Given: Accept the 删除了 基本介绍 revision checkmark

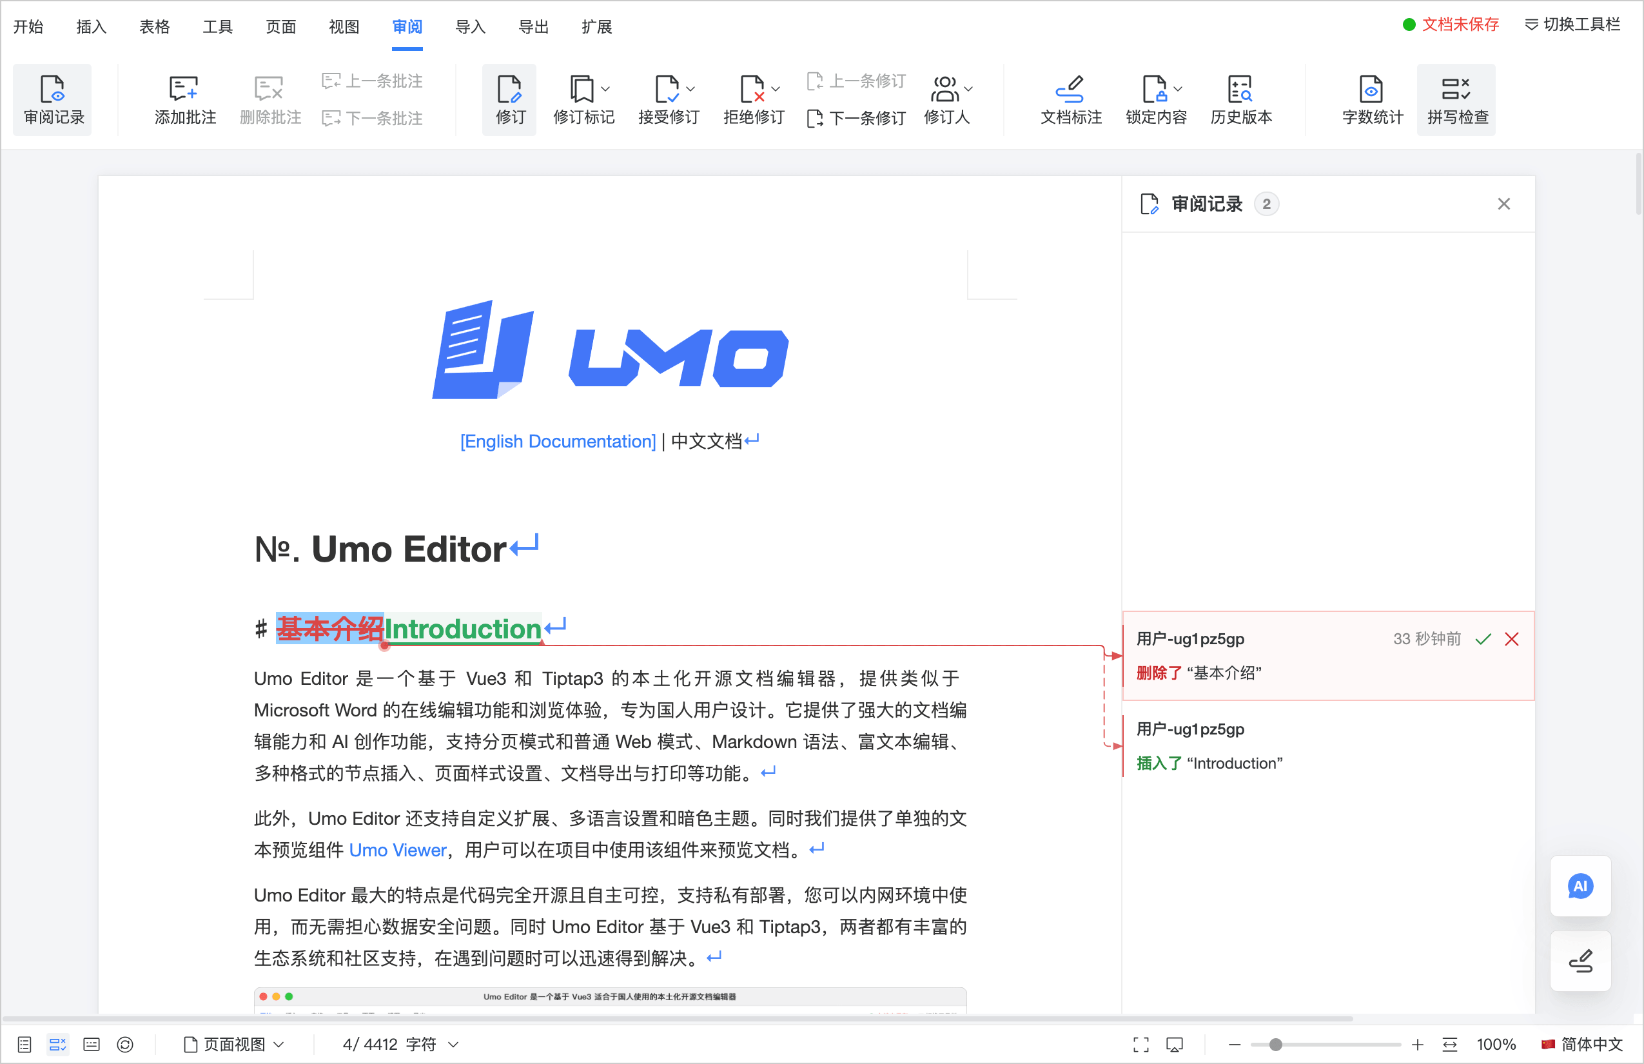Looking at the screenshot, I should click(1483, 639).
